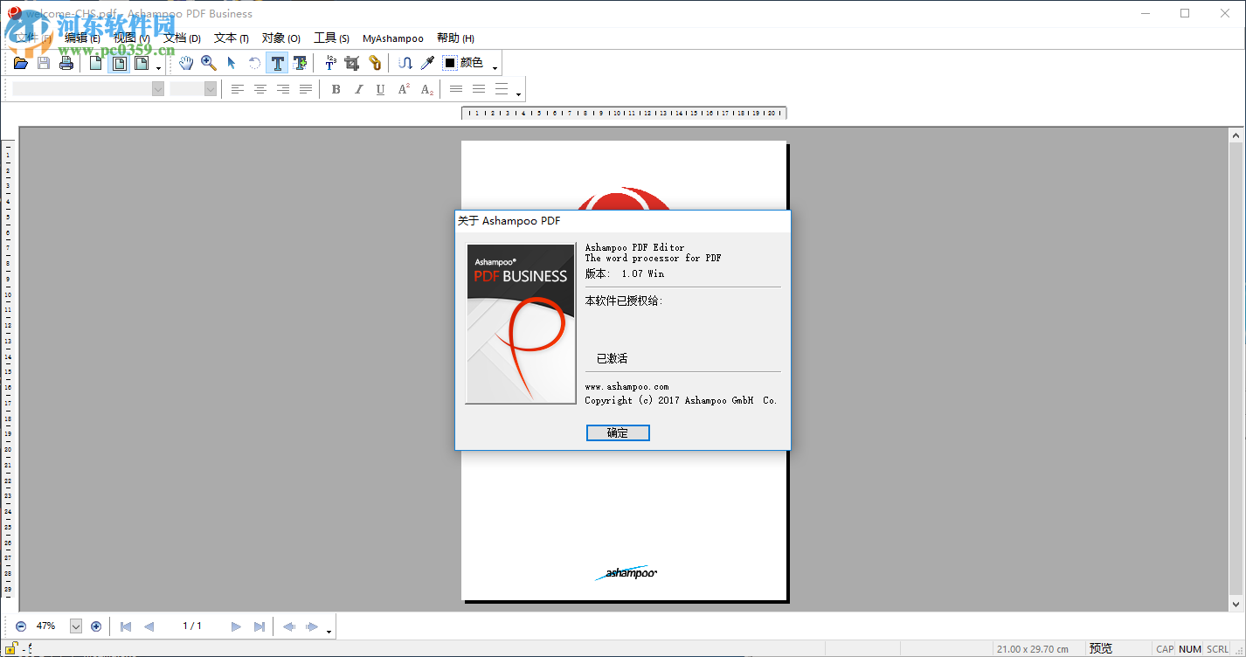Toggle italic formatting

tap(358, 88)
